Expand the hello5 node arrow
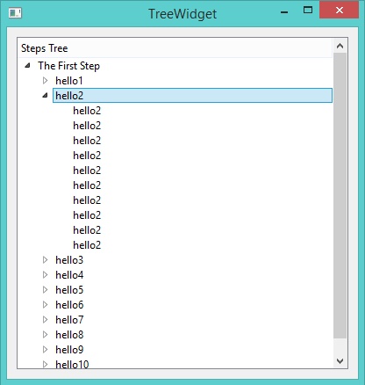The width and height of the screenshot is (365, 385). [45, 290]
